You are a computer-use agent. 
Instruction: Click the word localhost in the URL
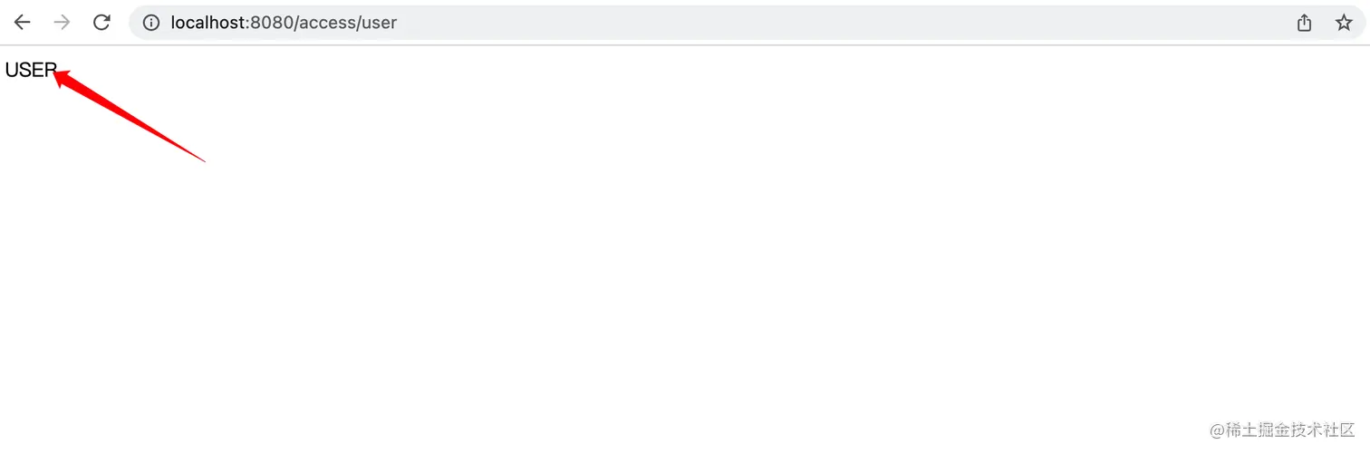click(207, 23)
